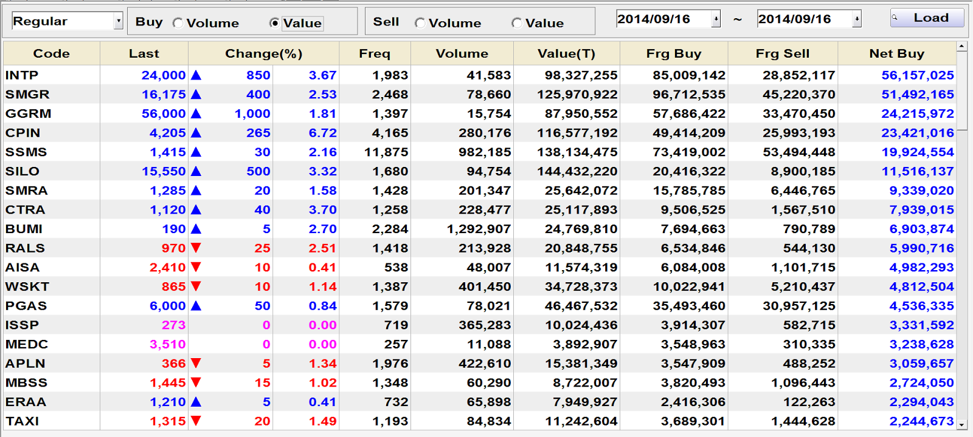
Task: Open the end date picker arrow
Action: point(857,19)
